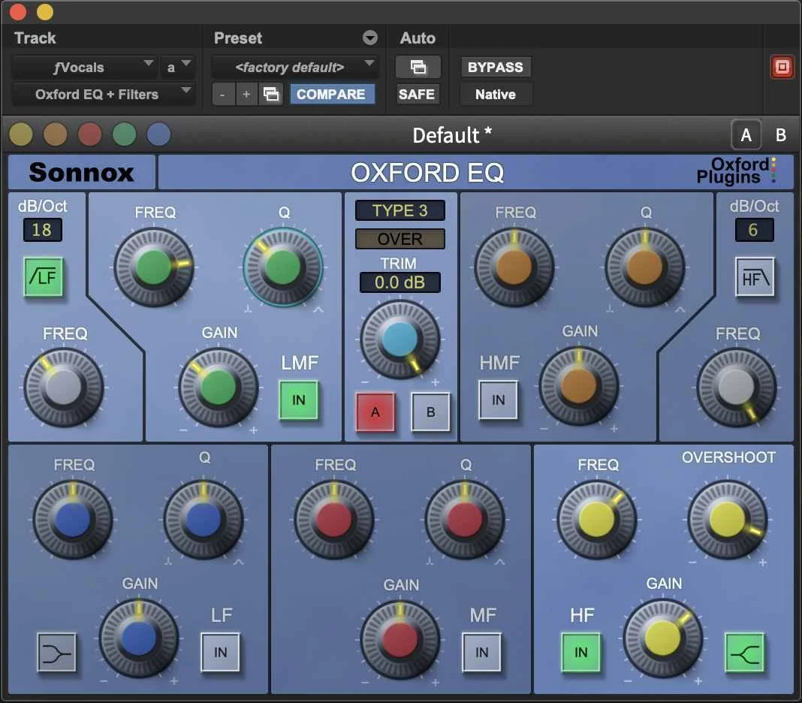The width and height of the screenshot is (802, 703).
Task: Toggle the HF band shelf shape button
Action: tap(745, 653)
